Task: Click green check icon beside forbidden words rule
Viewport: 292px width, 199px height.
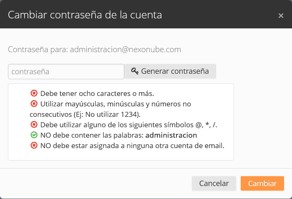Action: tap(34, 135)
